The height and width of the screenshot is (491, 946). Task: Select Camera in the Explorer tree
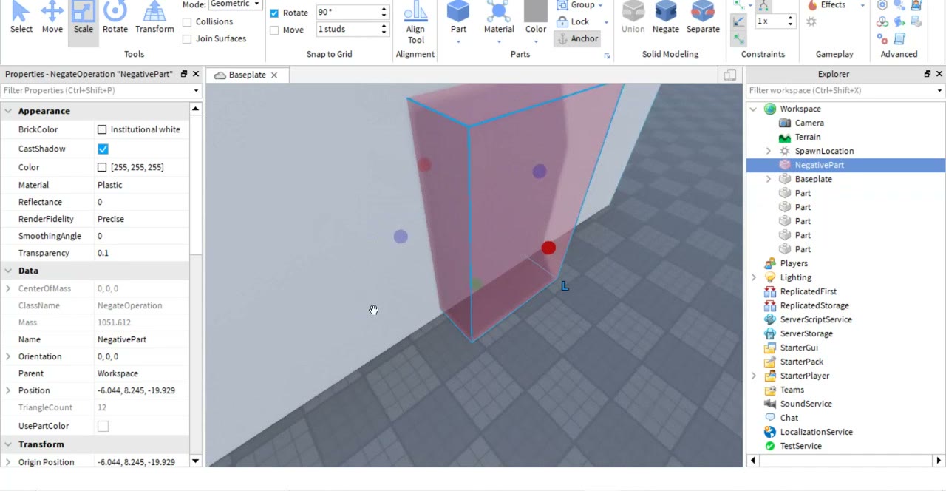click(x=809, y=123)
